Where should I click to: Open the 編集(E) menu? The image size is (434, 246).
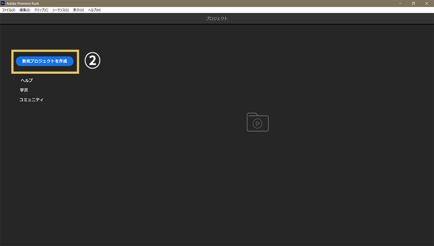(x=25, y=10)
